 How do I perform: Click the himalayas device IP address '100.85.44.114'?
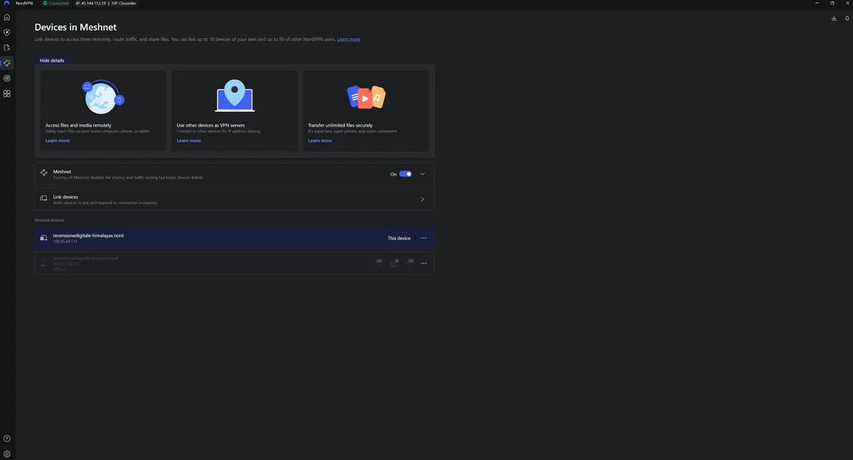pos(65,242)
